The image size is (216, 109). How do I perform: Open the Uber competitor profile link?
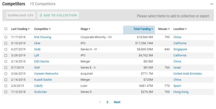(37, 43)
